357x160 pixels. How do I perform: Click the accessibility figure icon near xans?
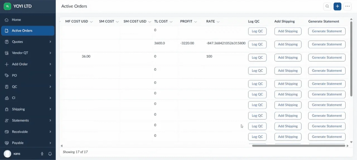click(x=42, y=154)
